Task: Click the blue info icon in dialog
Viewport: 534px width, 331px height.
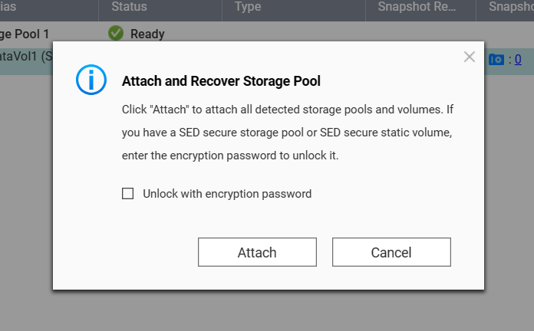Action: (91, 80)
